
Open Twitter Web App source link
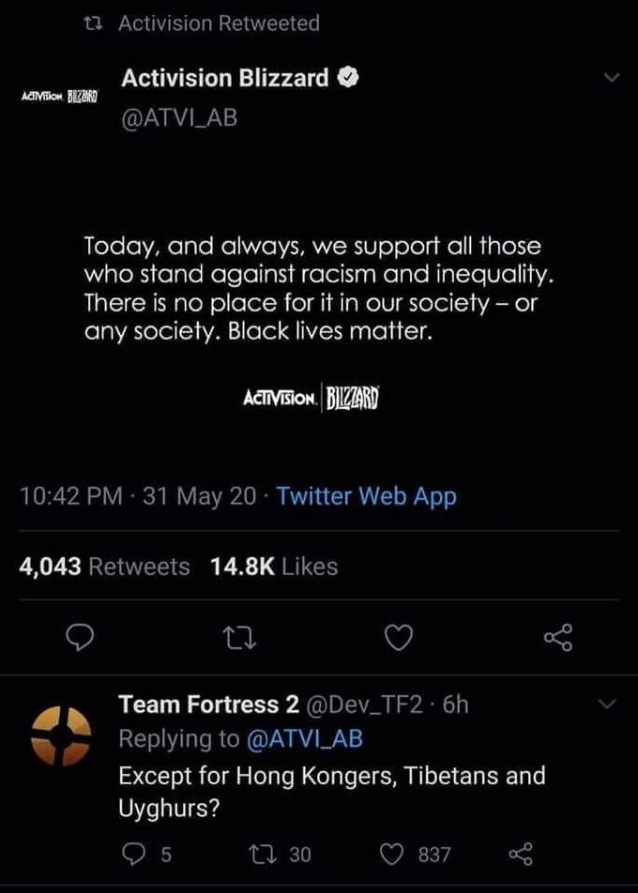(x=366, y=496)
